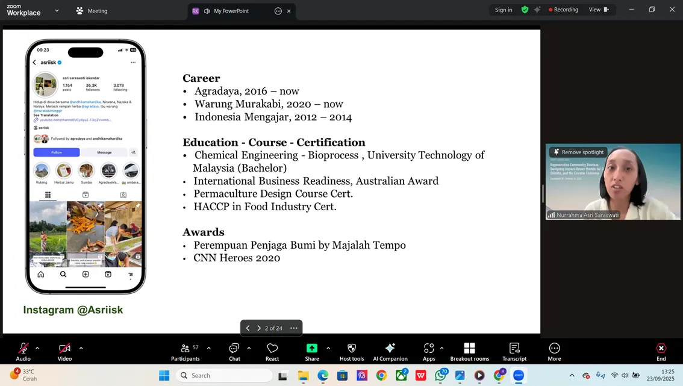Select the My PowerPoint tab
The width and height of the screenshot is (683, 386).
231,11
